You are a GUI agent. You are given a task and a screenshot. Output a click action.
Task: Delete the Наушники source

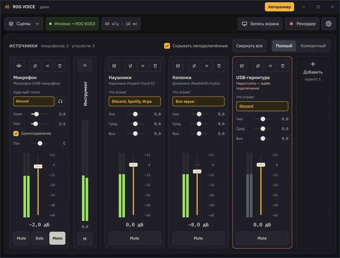[155, 66]
